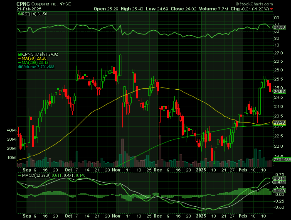Click Dec on the MACD panel date axis
291x220 pixels.
point(158,216)
